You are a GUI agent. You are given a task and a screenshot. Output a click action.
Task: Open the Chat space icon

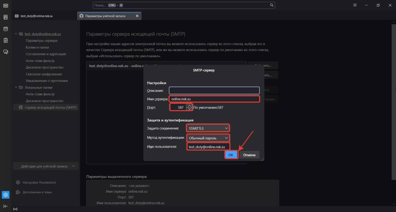click(x=6, y=52)
